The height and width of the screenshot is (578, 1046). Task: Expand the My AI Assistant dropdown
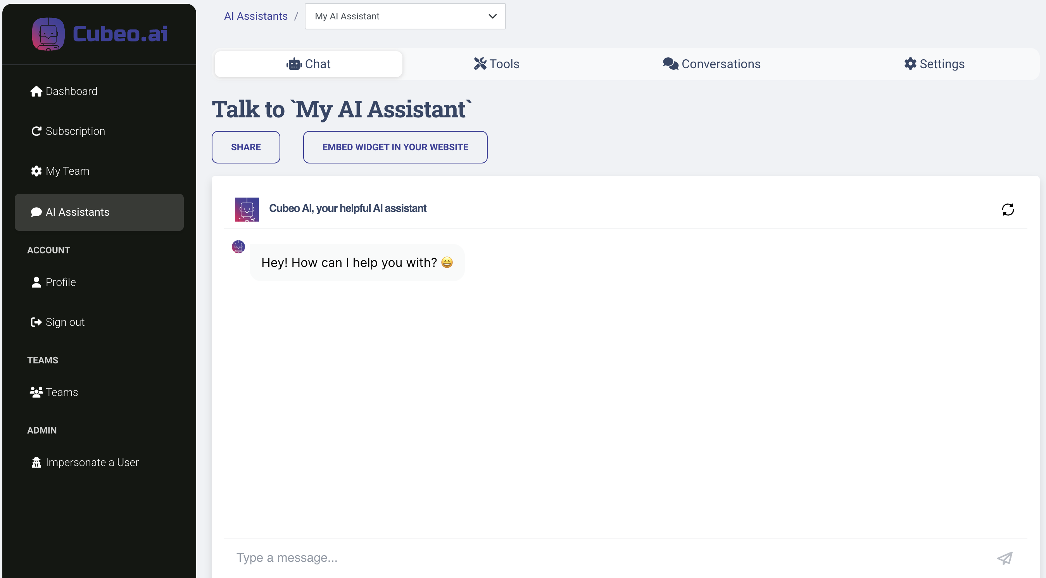(405, 16)
